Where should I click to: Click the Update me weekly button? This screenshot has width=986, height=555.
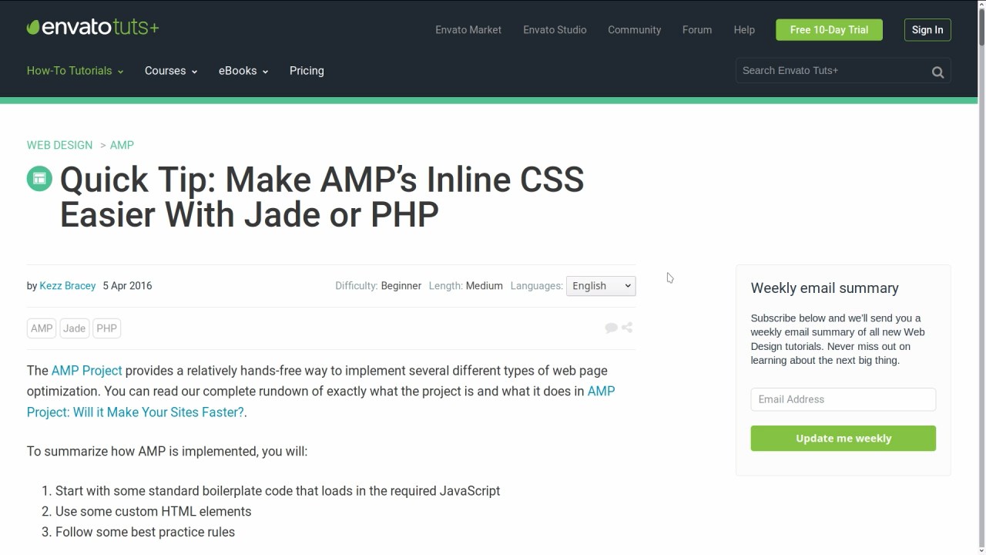[x=843, y=439]
